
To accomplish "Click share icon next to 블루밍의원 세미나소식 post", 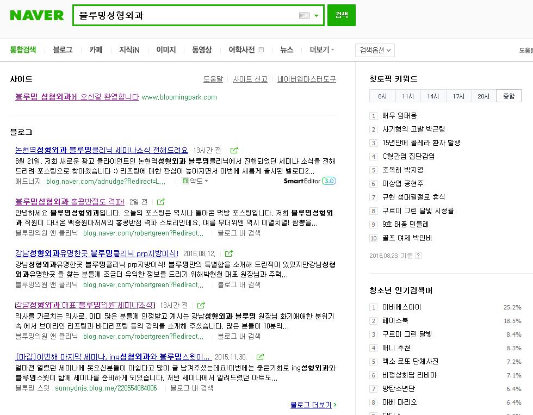I will click(x=201, y=305).
